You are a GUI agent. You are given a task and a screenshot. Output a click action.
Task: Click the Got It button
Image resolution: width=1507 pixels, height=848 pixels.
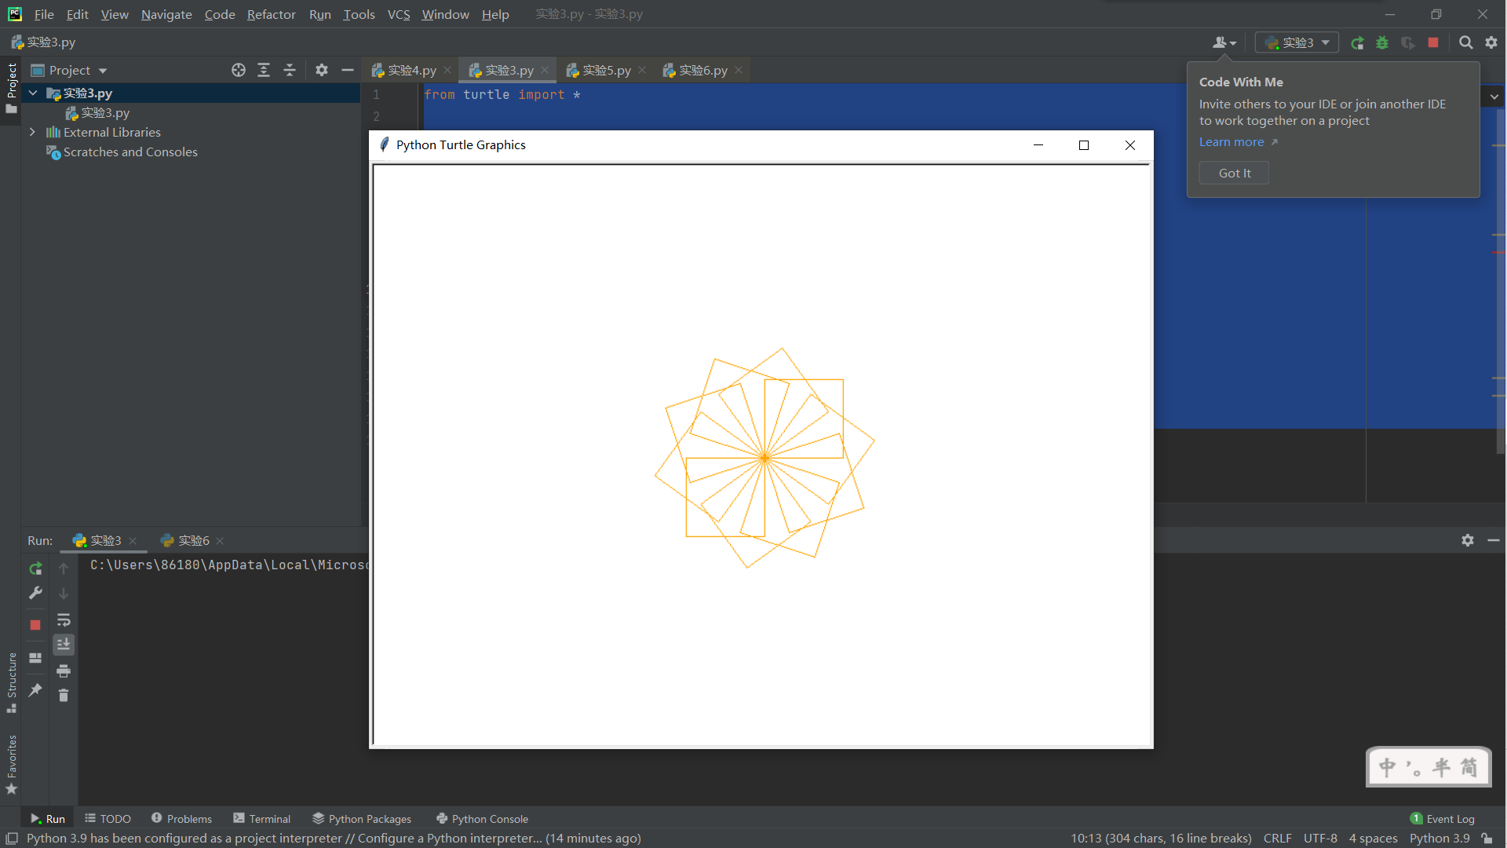(x=1234, y=173)
